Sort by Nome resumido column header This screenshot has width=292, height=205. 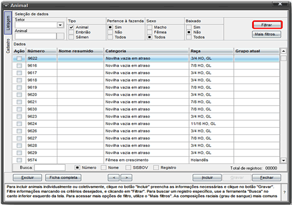coord(81,51)
